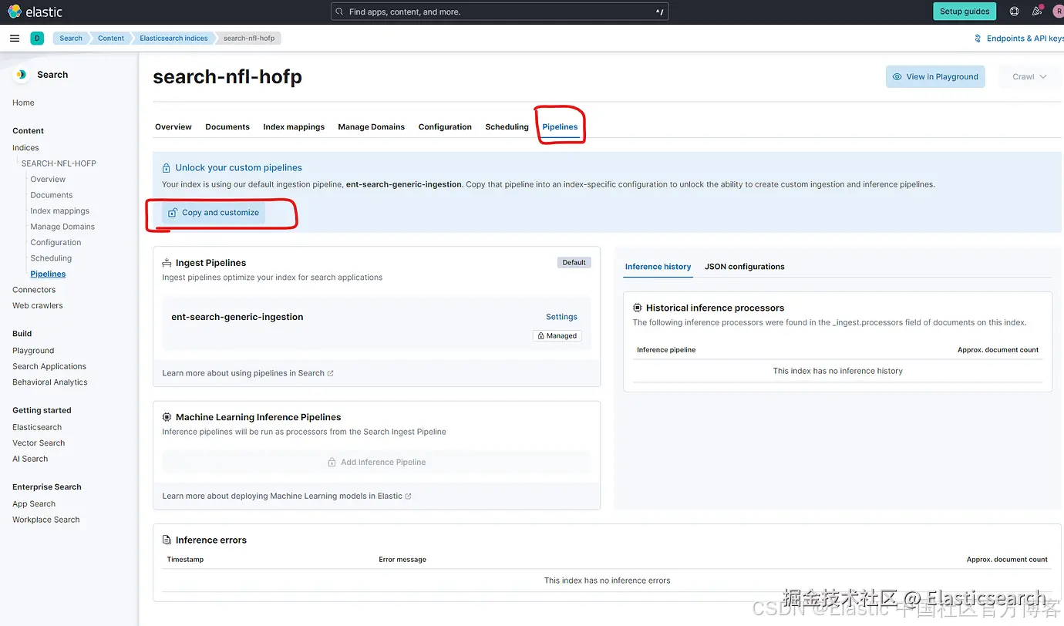This screenshot has height=626, width=1064.
Task: Click the Setup guides button
Action: (965, 12)
